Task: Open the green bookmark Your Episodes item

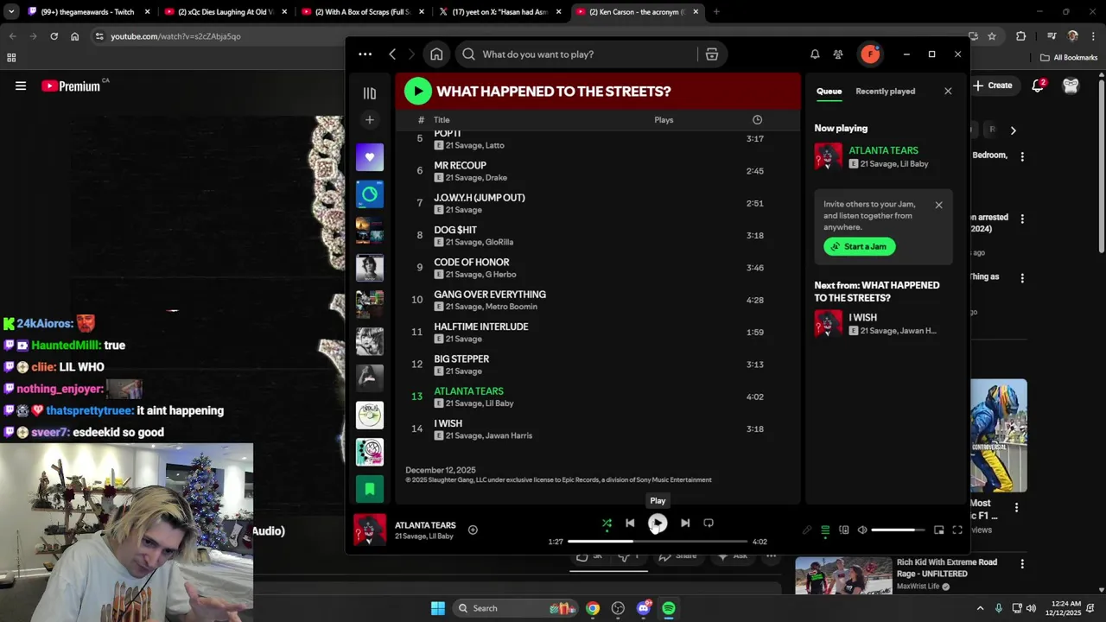Action: click(x=370, y=489)
